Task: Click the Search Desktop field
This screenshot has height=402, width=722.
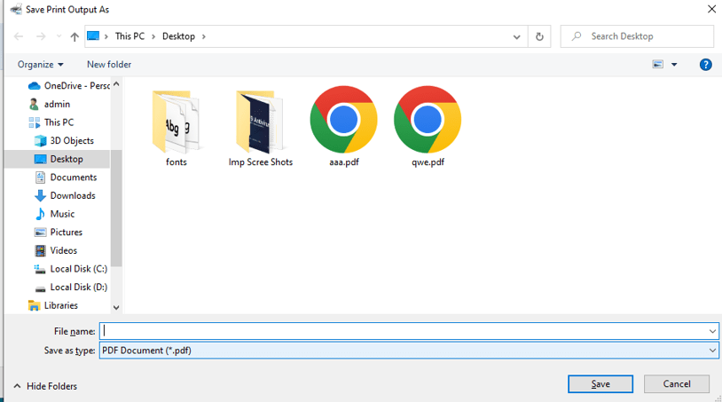Action: coord(637,36)
